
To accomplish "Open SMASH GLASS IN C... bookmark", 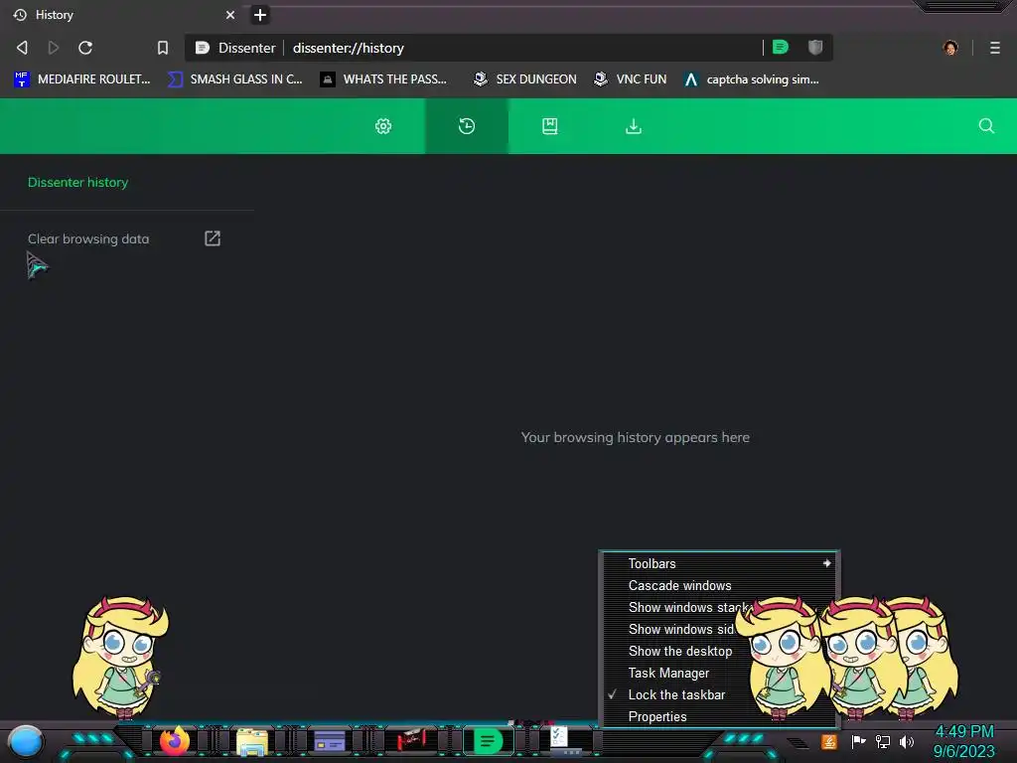I will pyautogui.click(x=235, y=79).
